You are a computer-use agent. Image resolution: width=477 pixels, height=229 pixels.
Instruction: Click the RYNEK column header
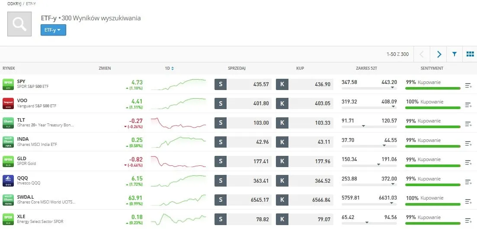[x=9, y=68]
